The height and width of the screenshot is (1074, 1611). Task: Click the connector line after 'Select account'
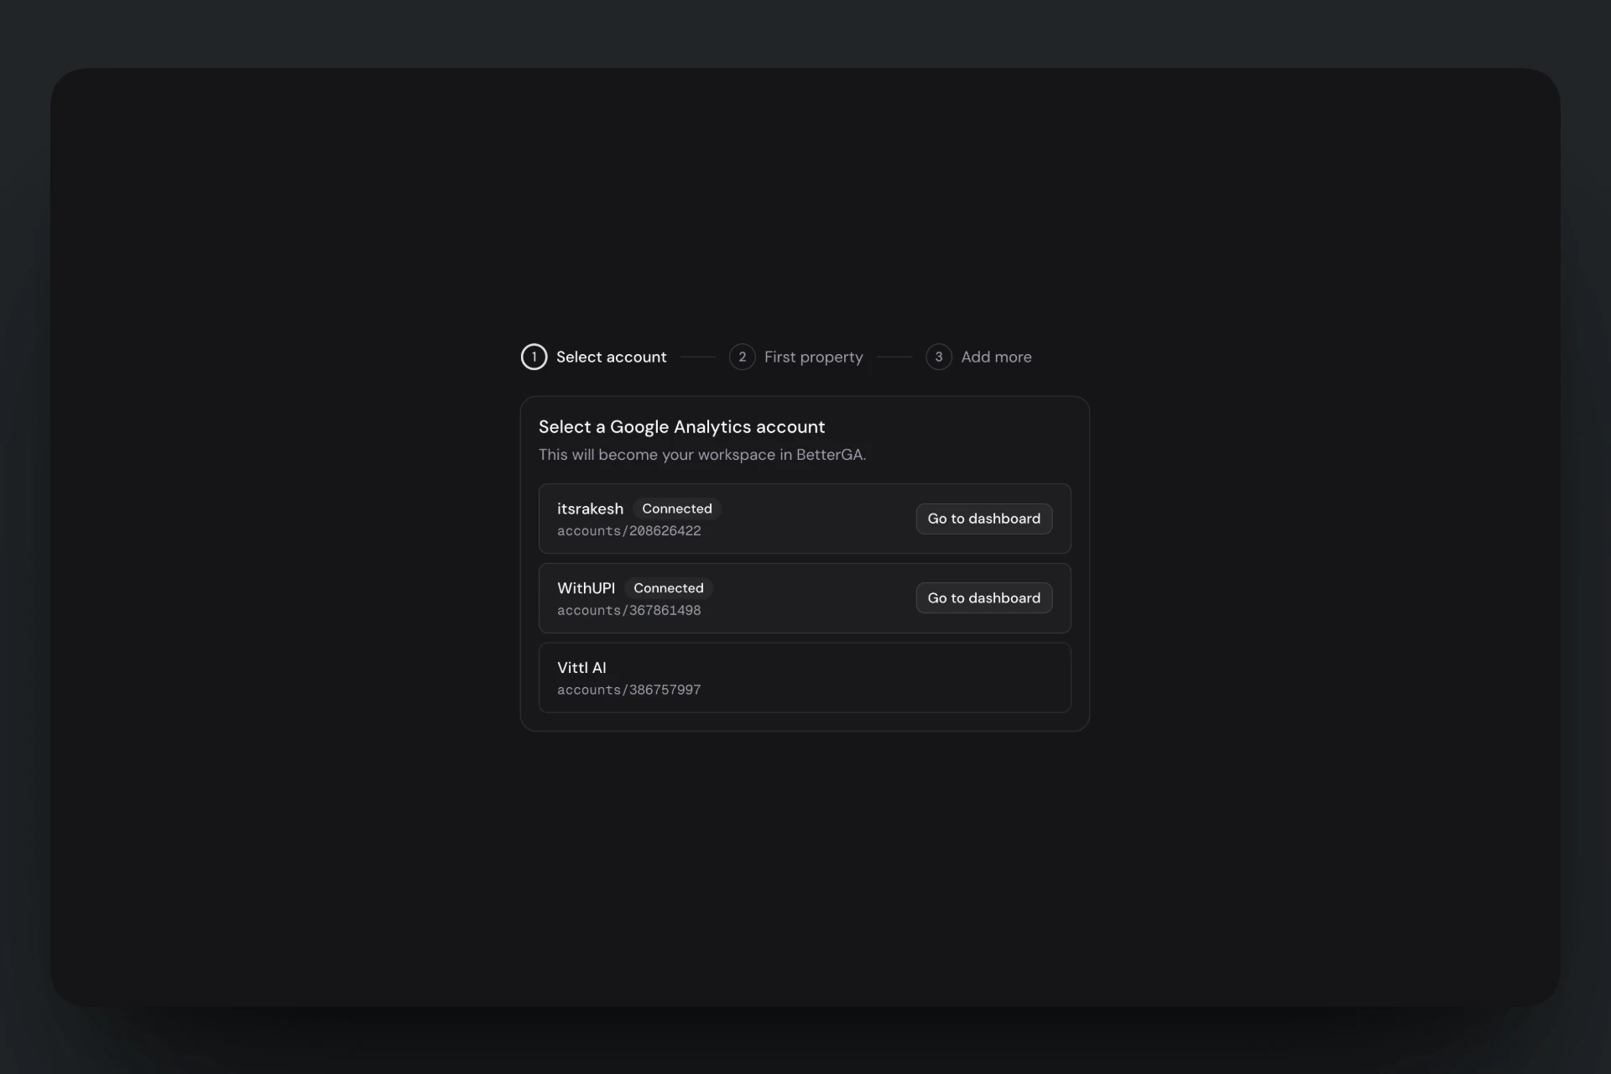coord(697,357)
